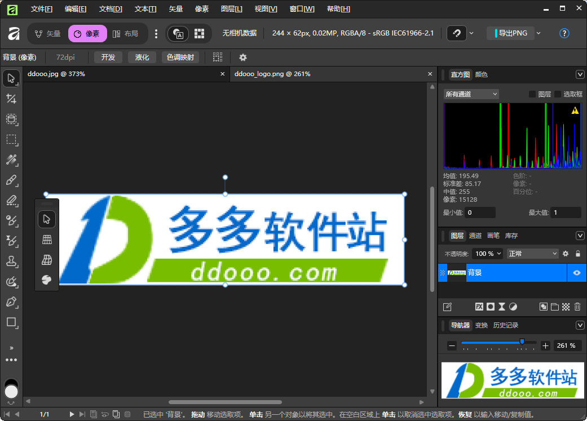Click the Add Mask Layer icon
Viewport: 587px width, 421px height.
pos(491,307)
